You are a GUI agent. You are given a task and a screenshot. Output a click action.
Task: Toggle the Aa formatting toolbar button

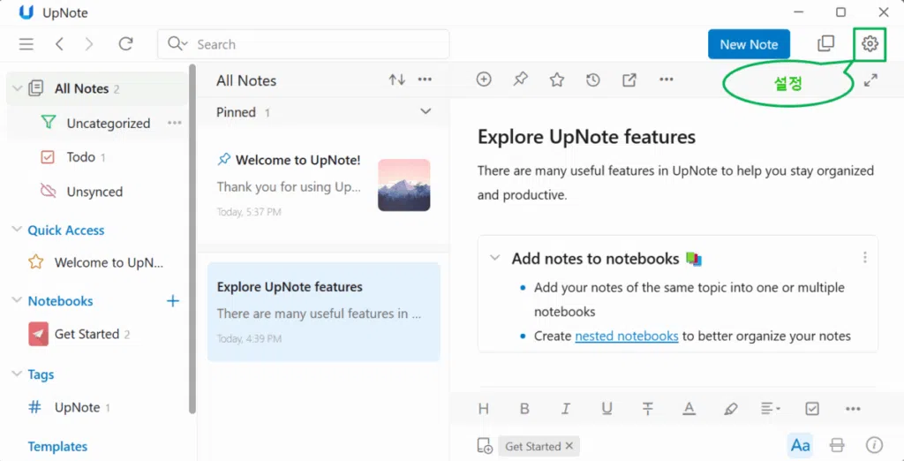click(800, 445)
